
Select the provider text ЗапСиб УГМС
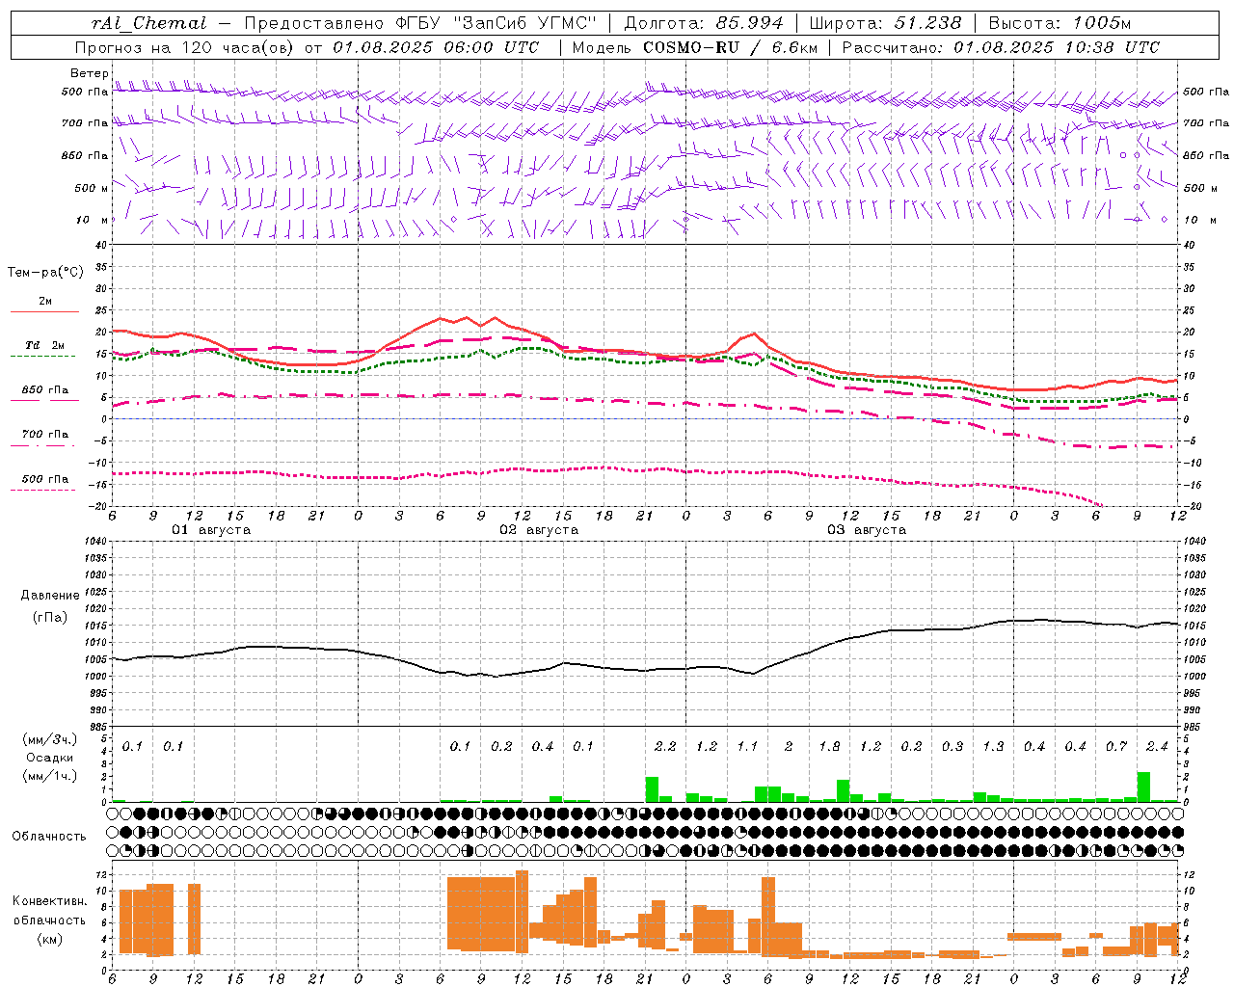point(525,23)
